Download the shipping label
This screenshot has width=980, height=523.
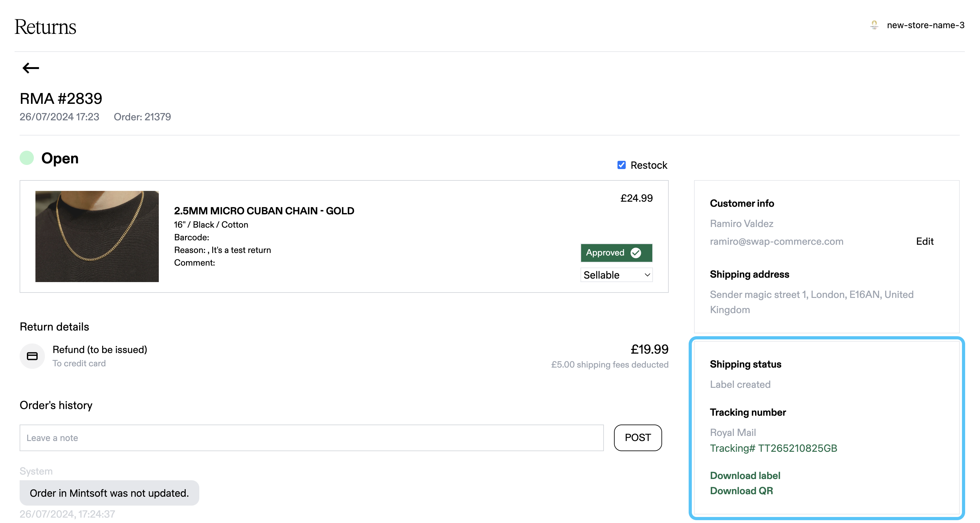(745, 475)
